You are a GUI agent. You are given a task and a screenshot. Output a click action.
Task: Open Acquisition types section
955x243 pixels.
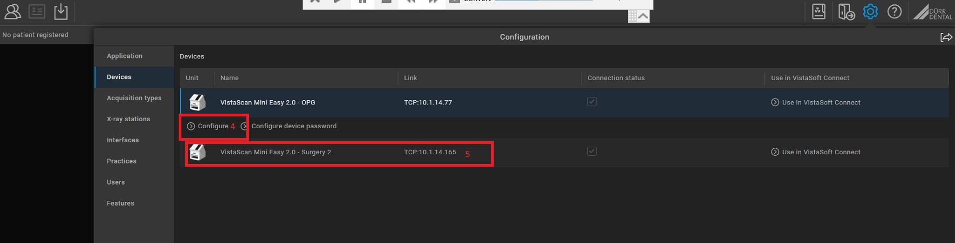[x=134, y=98]
